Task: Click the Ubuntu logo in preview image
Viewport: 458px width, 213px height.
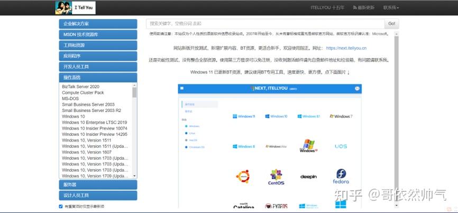Action: tap(243, 177)
